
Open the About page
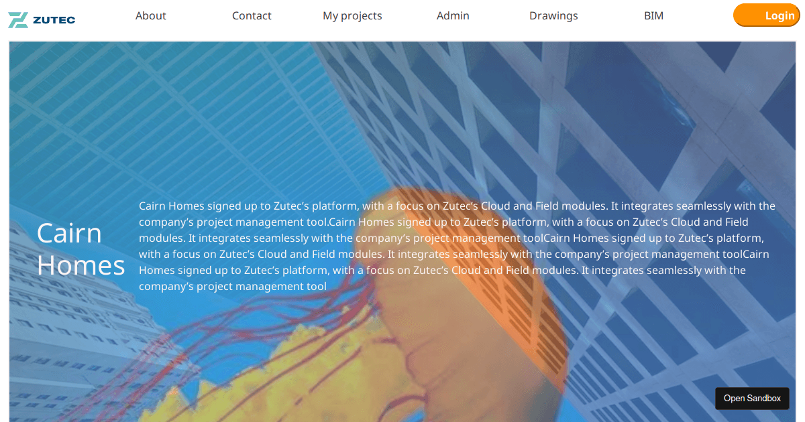[151, 15]
